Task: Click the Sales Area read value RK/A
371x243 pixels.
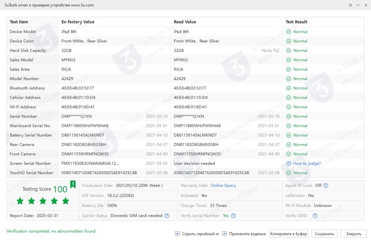Action: [x=178, y=70]
